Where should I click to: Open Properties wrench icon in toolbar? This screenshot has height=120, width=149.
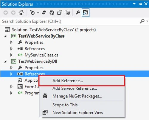tap(78, 12)
